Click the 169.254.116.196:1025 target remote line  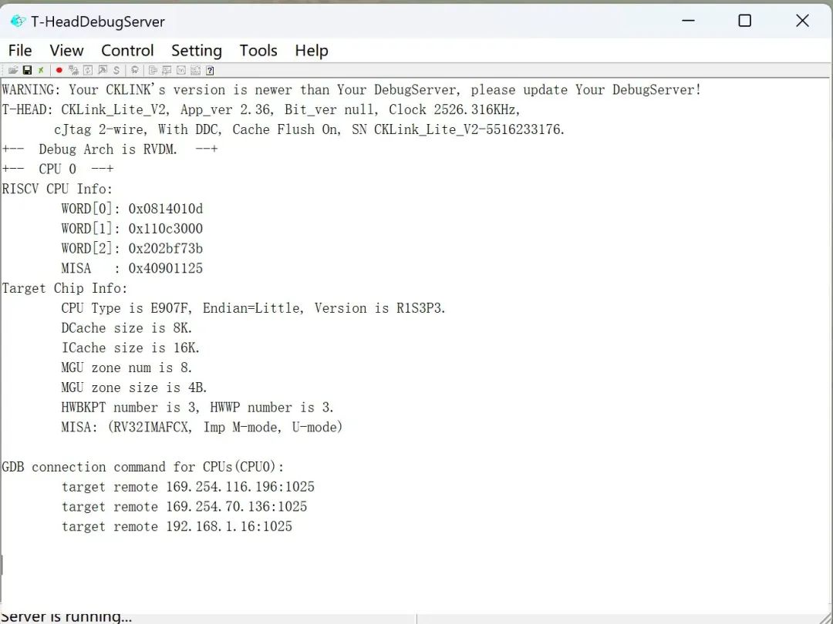pos(187,487)
